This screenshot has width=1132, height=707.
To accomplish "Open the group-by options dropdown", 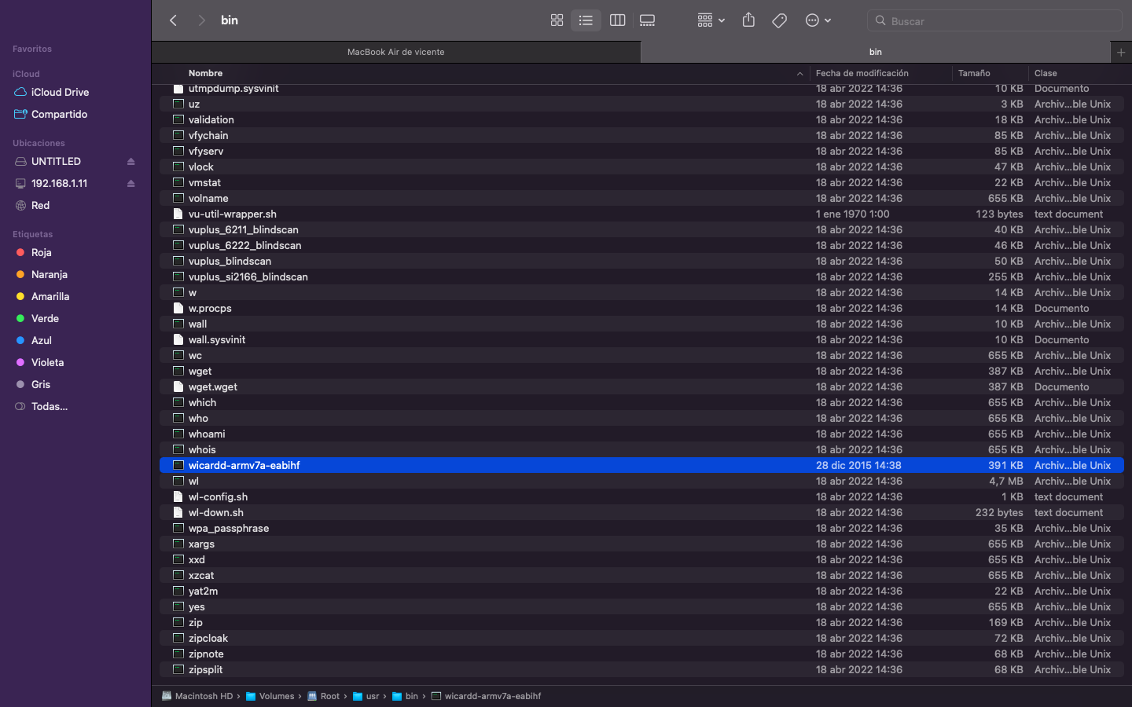I will tap(710, 20).
